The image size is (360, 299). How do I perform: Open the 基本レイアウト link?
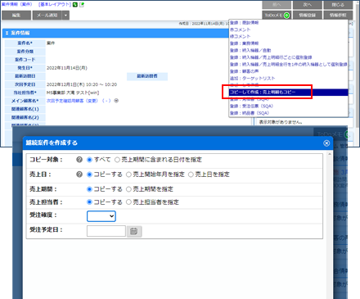[x=55, y=5]
